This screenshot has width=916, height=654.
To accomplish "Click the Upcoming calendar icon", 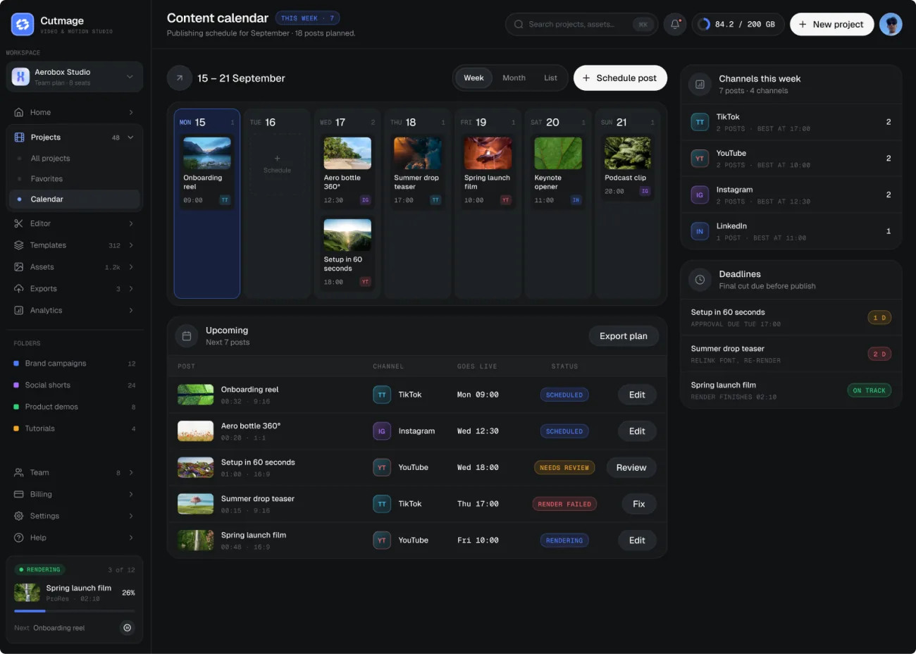I will pos(187,336).
